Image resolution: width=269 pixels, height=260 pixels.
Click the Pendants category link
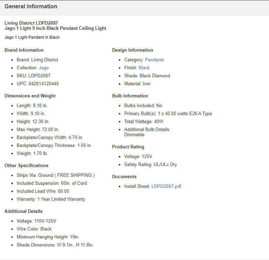(x=154, y=60)
